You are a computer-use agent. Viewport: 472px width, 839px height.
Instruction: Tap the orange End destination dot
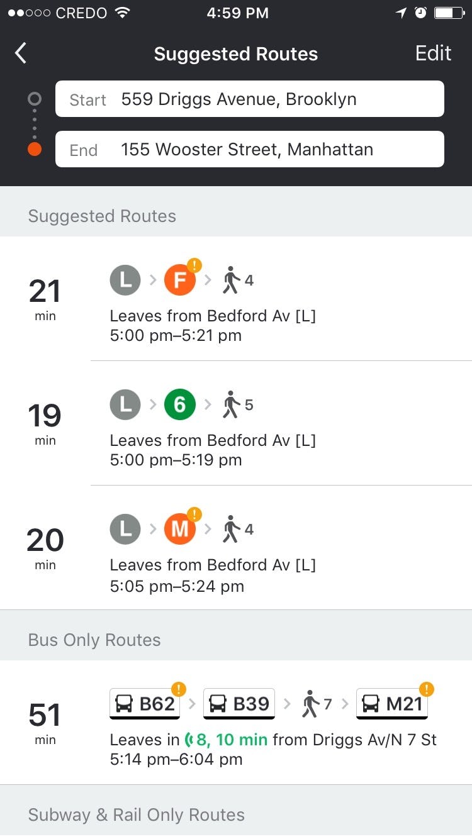tap(35, 150)
